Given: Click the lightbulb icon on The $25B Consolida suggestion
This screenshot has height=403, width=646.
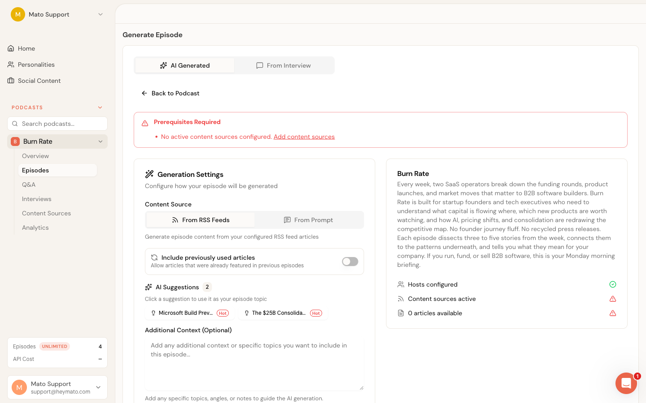Looking at the screenshot, I should (247, 313).
